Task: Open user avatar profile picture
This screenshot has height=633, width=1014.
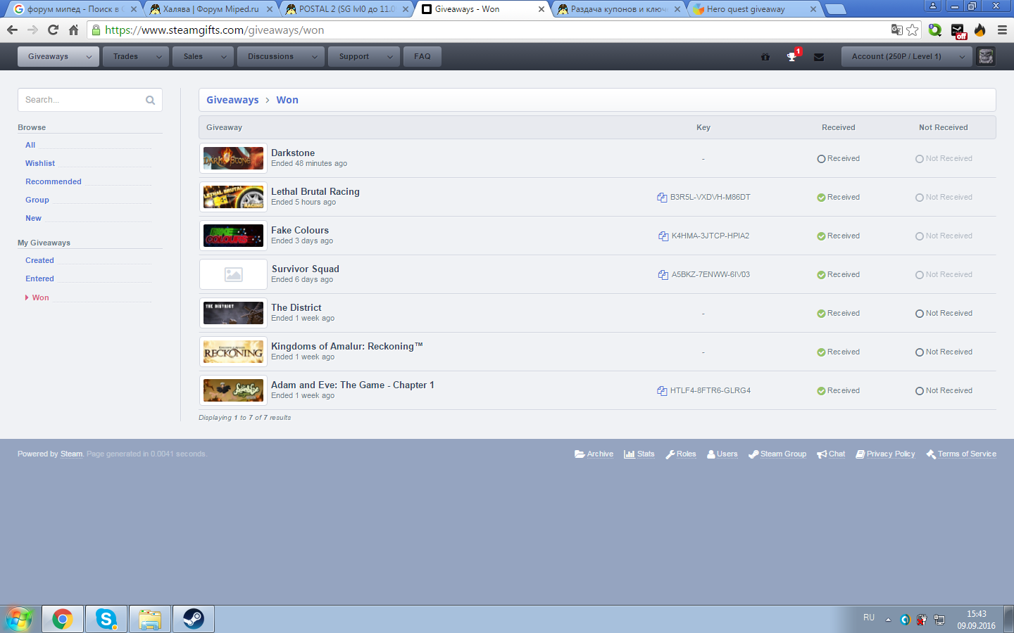Action: point(986,56)
